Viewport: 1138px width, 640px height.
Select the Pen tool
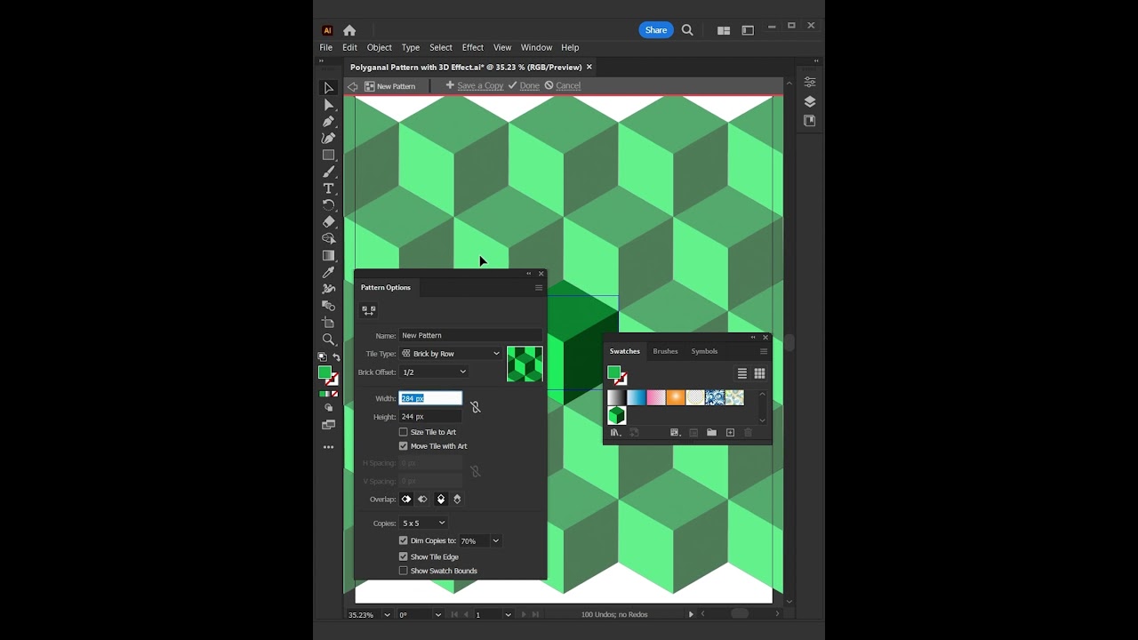coord(328,122)
